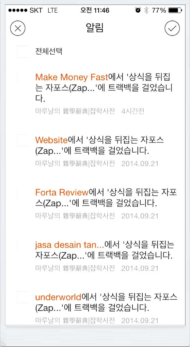Tap the battery indicator icon

pos(175,10)
